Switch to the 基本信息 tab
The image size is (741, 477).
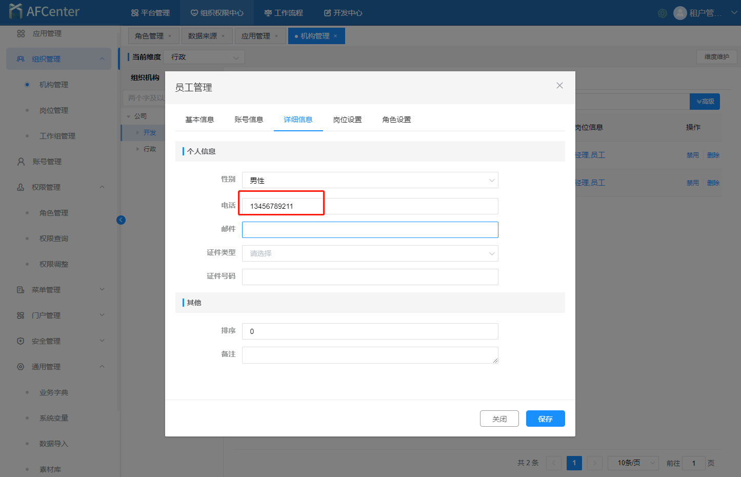(x=199, y=120)
